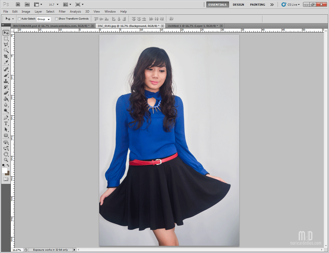The height and width of the screenshot is (253, 329).
Task: Open the Auto-Select Group dropdown
Action: 43,19
